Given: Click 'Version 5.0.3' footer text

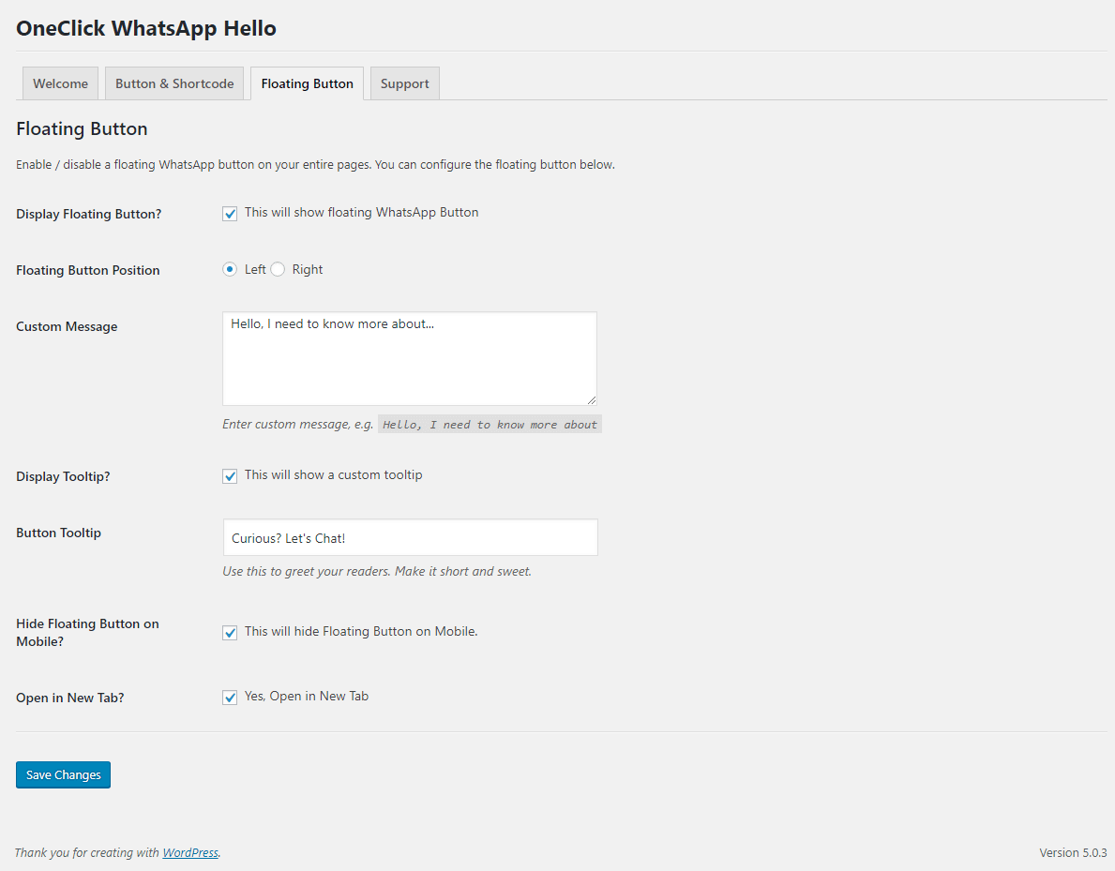Looking at the screenshot, I should (1073, 852).
